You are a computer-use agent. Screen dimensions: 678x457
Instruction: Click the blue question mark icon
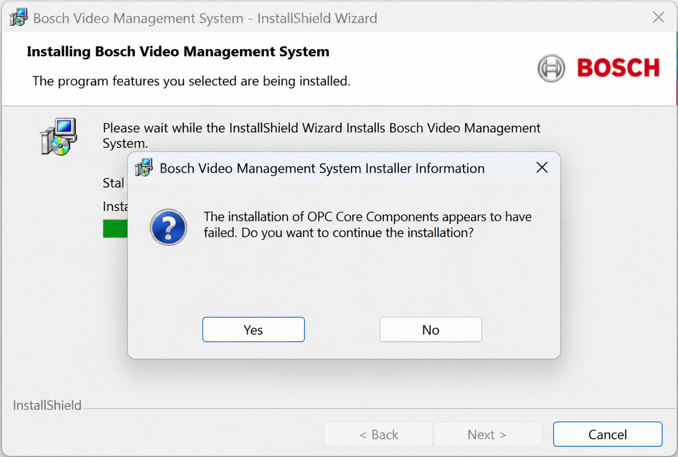pyautogui.click(x=168, y=227)
